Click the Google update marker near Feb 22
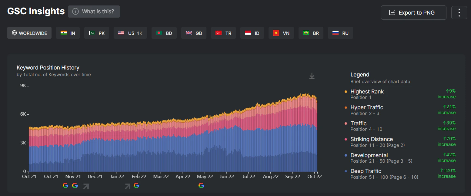Screen dimensions: 471x196 [136, 185]
